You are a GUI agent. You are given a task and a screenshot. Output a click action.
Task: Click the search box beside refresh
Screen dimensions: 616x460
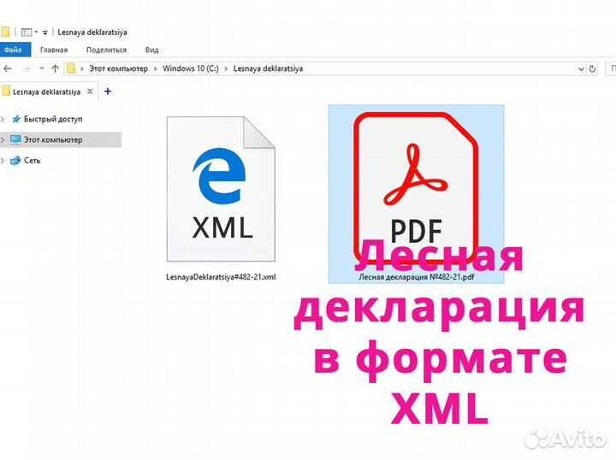(x=611, y=68)
